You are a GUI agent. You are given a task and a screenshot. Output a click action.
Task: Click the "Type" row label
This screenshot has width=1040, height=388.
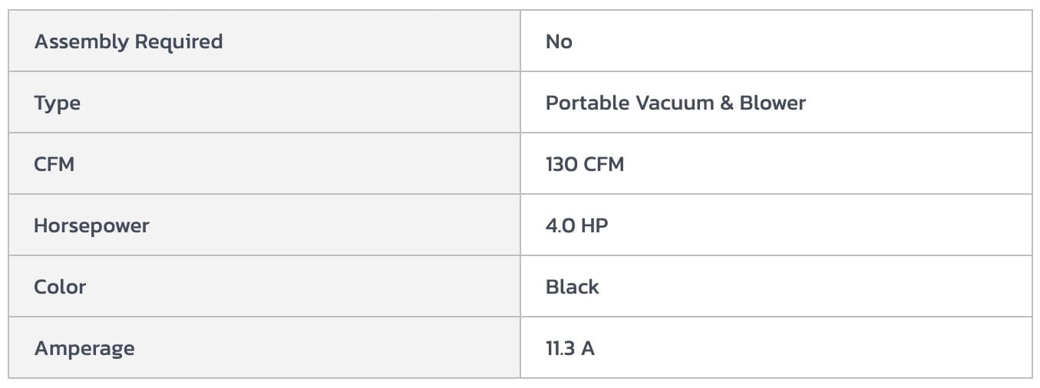(x=57, y=103)
